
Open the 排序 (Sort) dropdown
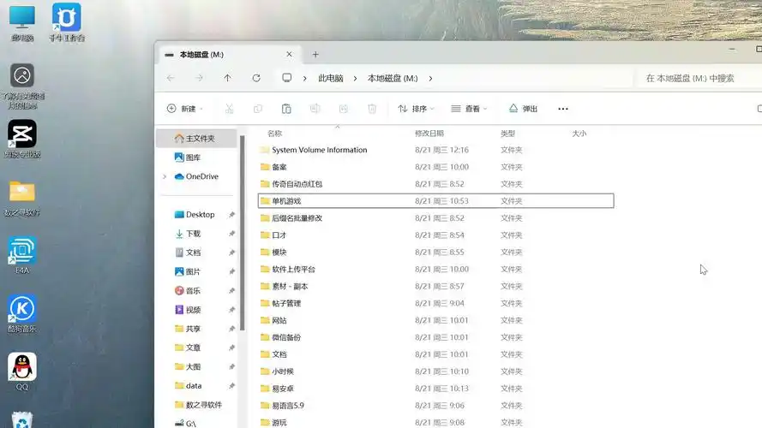(416, 109)
